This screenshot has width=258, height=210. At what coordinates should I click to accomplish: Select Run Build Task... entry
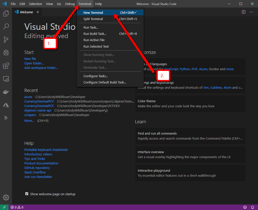(110, 34)
